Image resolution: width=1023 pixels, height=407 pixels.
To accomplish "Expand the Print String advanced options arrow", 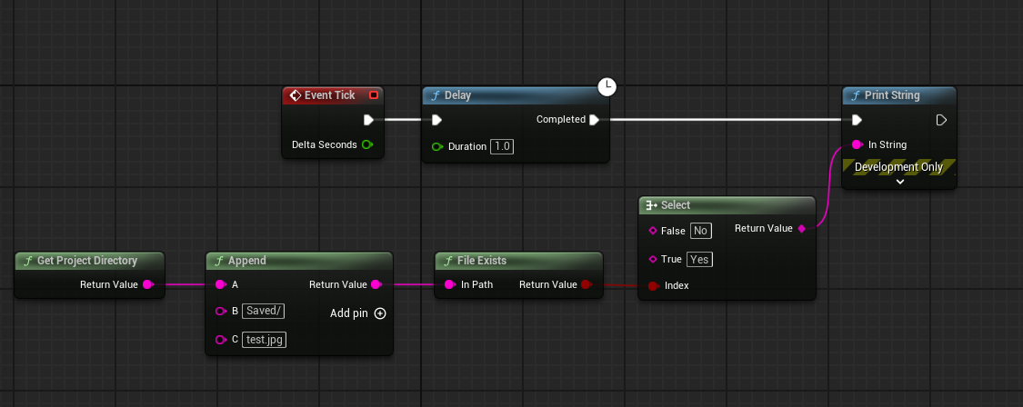I will (899, 182).
